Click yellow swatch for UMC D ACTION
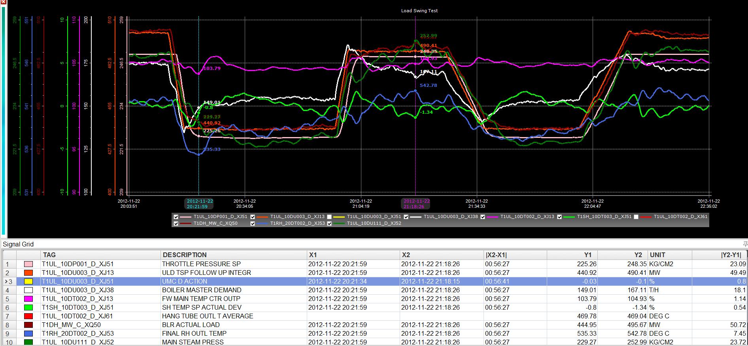The width and height of the screenshot is (748, 346). (28, 281)
